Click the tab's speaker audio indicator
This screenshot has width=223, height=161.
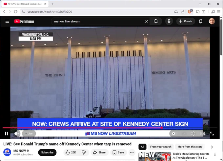pos(9,4)
